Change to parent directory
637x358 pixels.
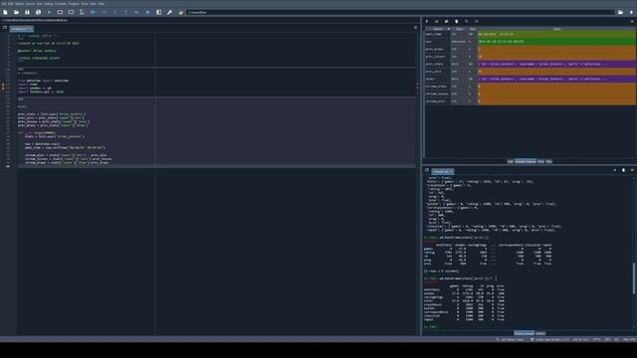pyautogui.click(x=631, y=12)
